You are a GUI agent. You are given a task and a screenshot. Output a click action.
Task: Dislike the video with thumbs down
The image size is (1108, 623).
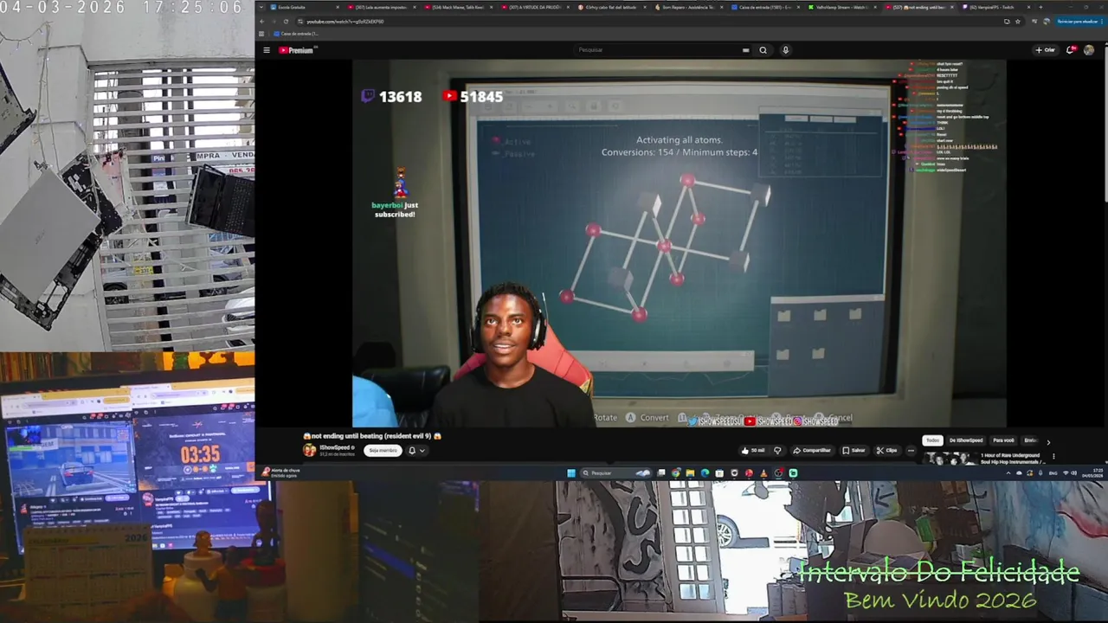[777, 451]
